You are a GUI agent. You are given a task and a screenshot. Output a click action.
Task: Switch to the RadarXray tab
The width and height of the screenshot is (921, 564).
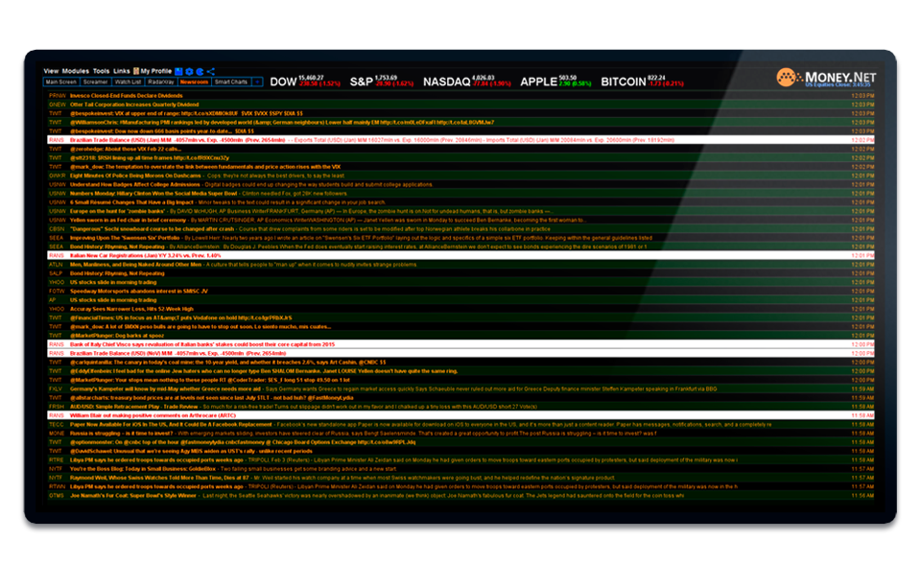tap(161, 82)
